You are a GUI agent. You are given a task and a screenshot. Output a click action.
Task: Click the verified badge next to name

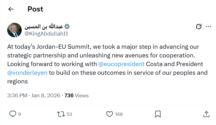click(x=67, y=27)
